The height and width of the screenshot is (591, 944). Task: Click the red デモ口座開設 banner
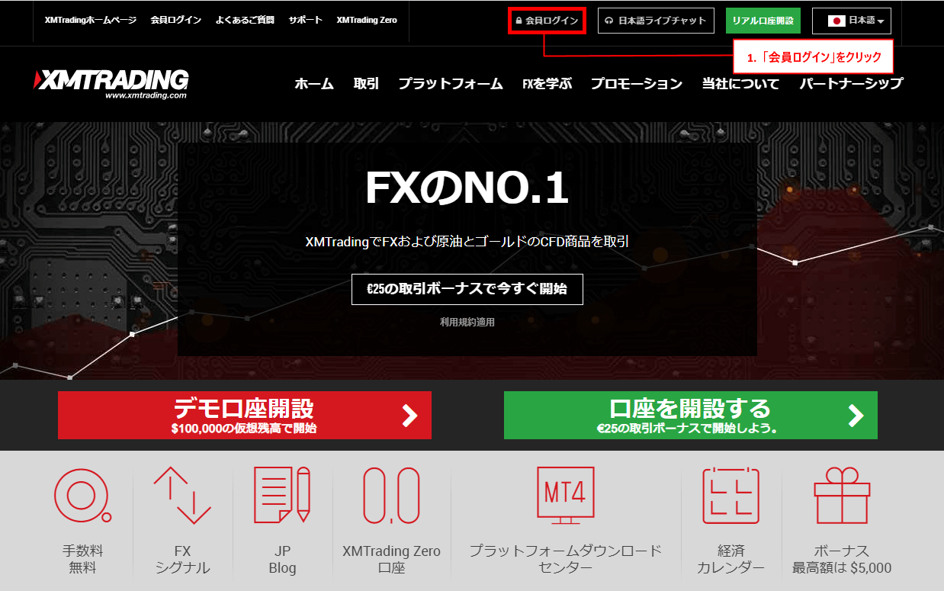(x=244, y=415)
